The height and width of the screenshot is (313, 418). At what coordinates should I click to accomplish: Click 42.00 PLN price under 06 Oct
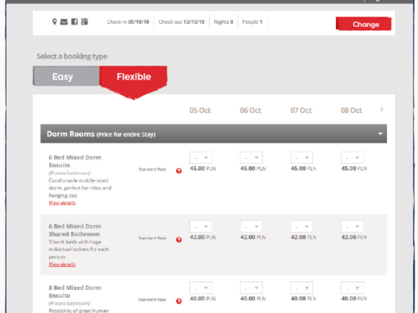coord(253,238)
